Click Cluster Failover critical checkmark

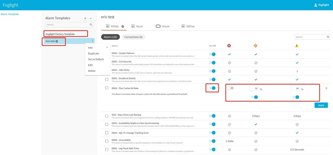[229, 54]
